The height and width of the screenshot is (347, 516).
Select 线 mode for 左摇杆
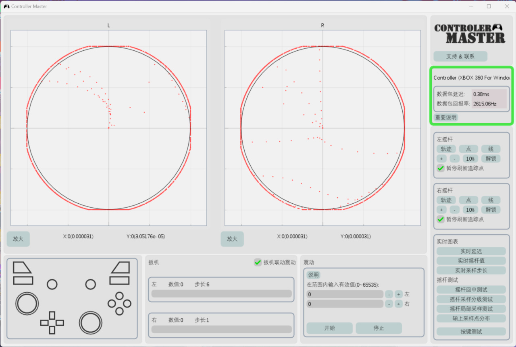point(491,149)
